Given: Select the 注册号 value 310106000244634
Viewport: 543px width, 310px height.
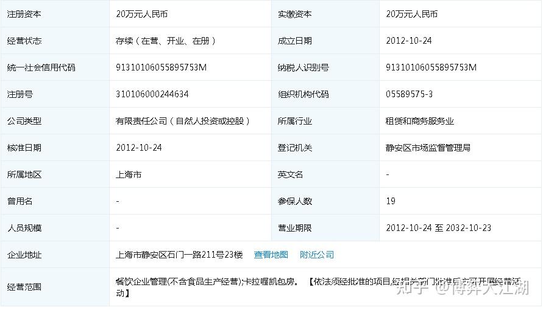Looking at the screenshot, I should tap(152, 94).
